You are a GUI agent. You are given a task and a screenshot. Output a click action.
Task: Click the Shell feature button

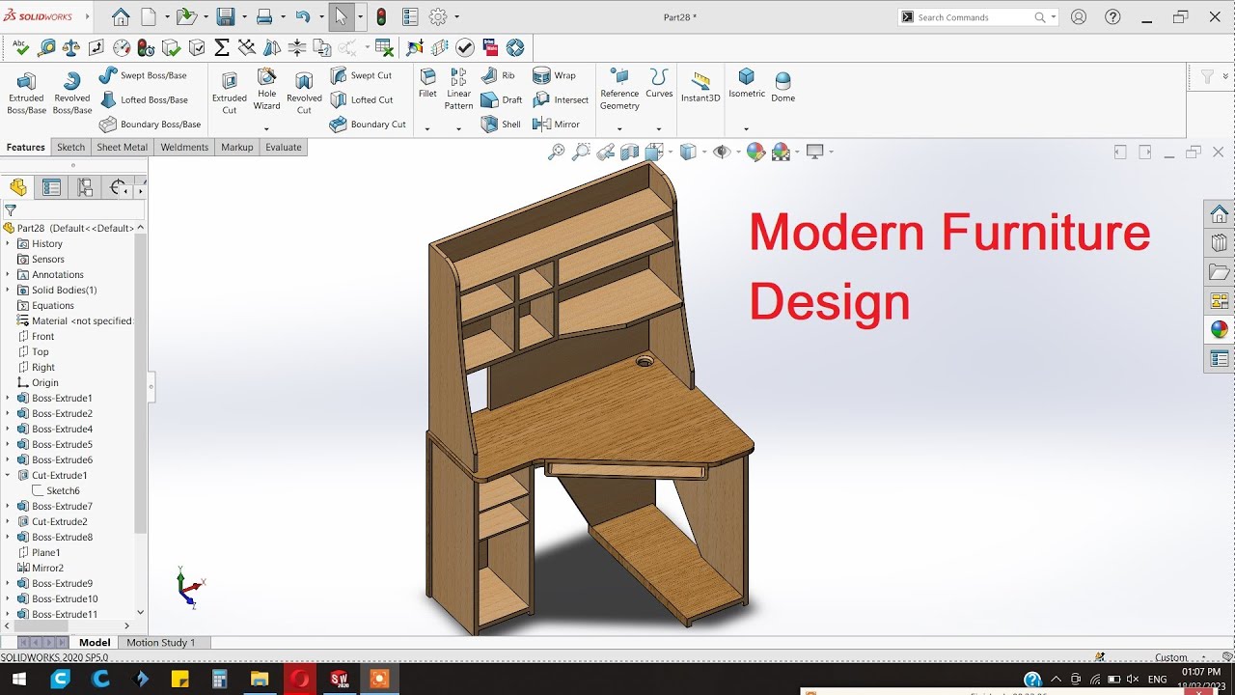(x=502, y=125)
